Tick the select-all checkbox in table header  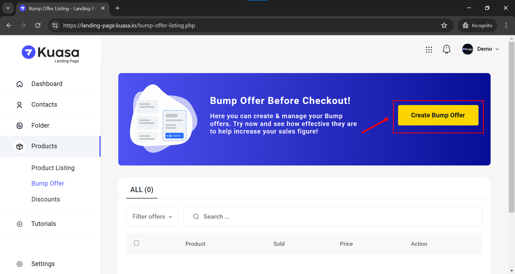[136, 243]
